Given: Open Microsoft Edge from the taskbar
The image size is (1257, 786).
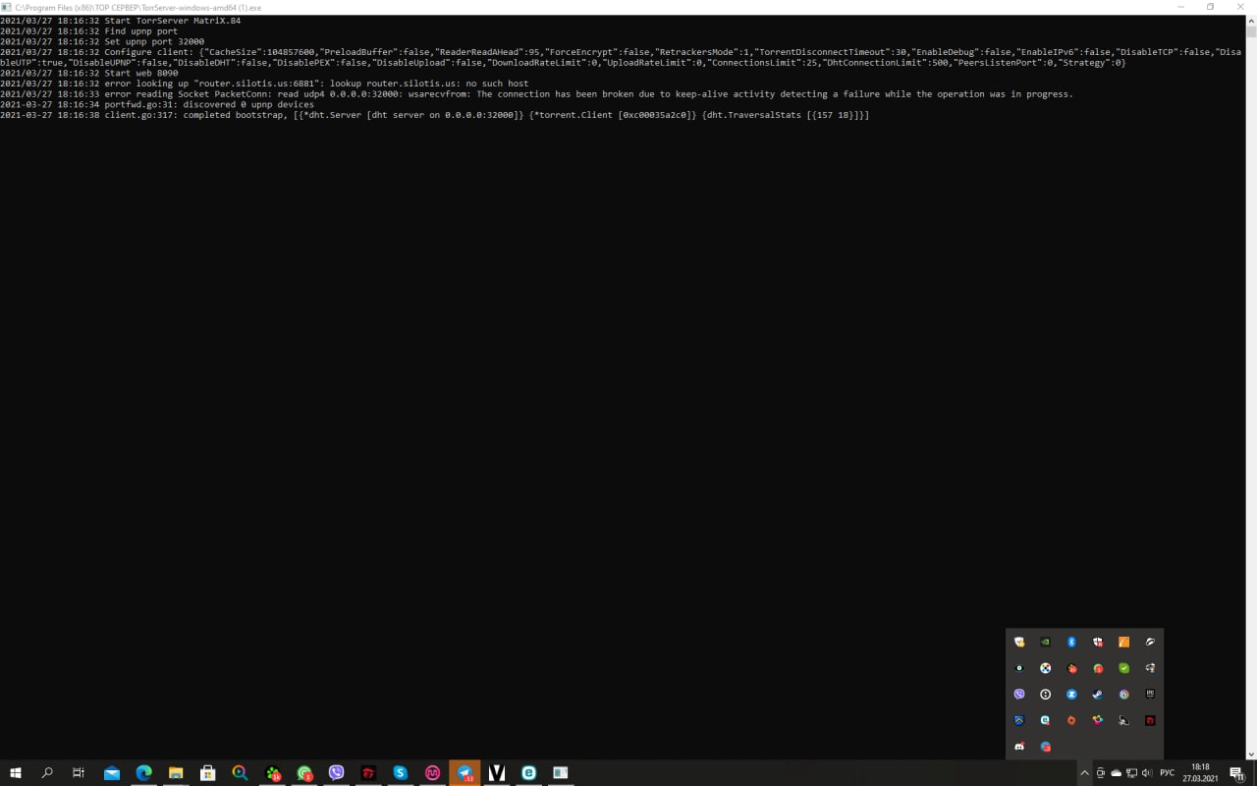Looking at the screenshot, I should (143, 773).
